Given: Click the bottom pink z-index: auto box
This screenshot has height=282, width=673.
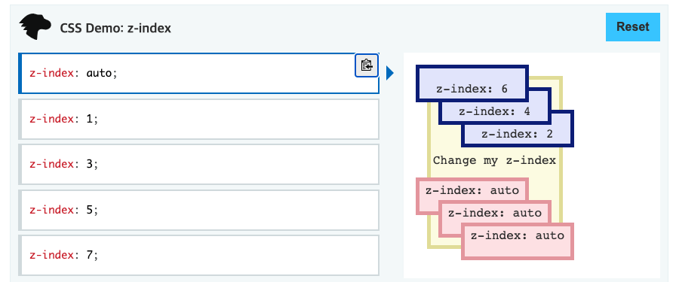Looking at the screenshot, I should click(518, 241).
